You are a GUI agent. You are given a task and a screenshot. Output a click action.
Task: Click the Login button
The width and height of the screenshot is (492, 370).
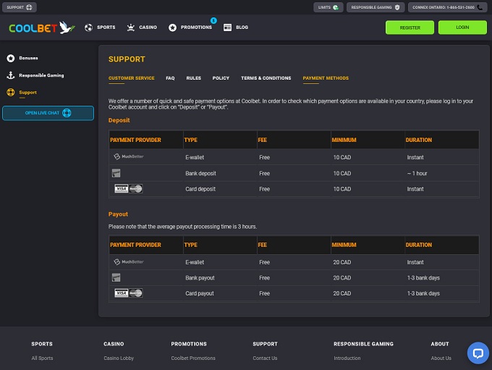tap(462, 28)
